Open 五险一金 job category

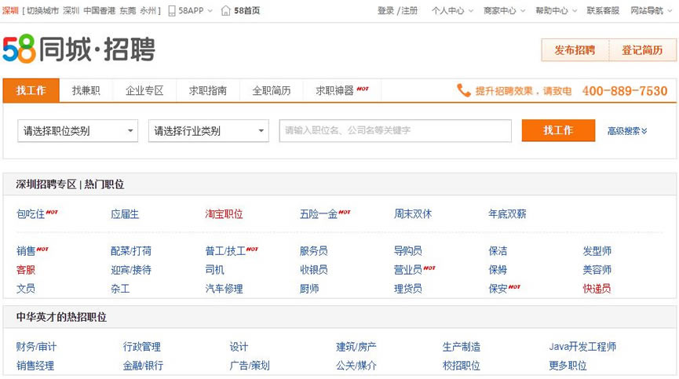pyautogui.click(x=319, y=213)
